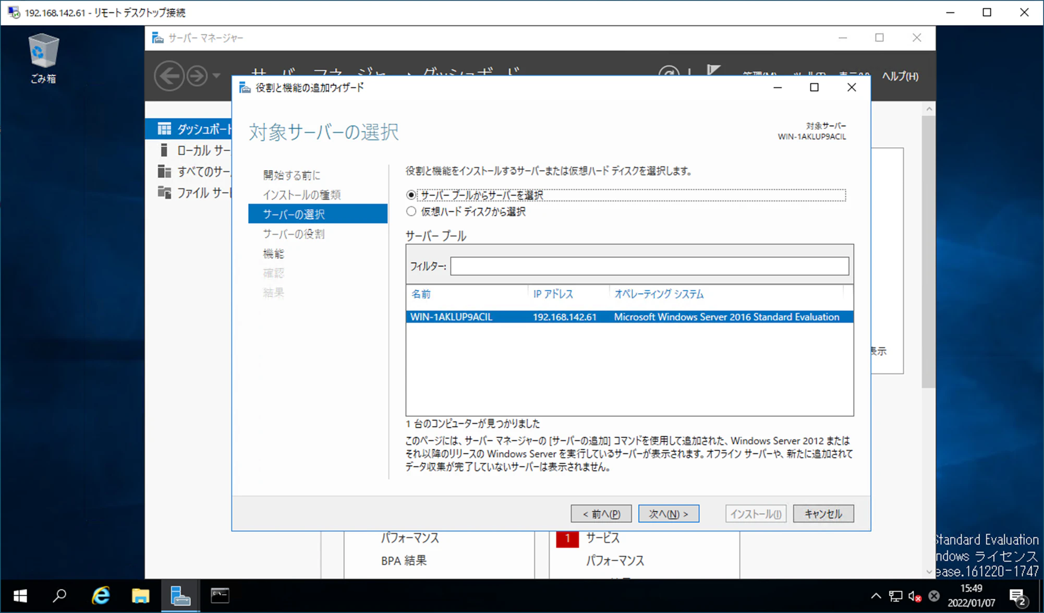Open すべてのサーバー in Server Manager sidebar
The height and width of the screenshot is (613, 1044).
tap(204, 171)
